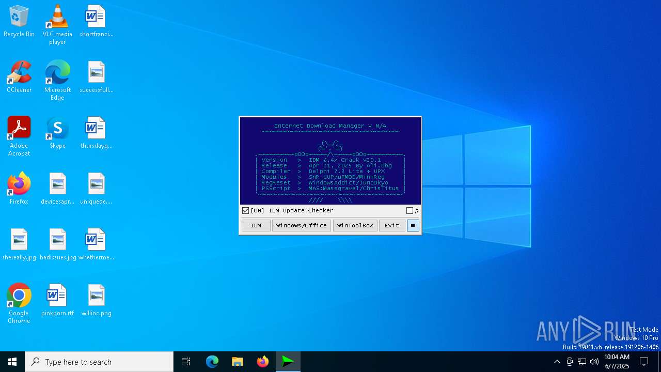Select the whetherme Word document icon
This screenshot has height=372, width=661.
96,244
